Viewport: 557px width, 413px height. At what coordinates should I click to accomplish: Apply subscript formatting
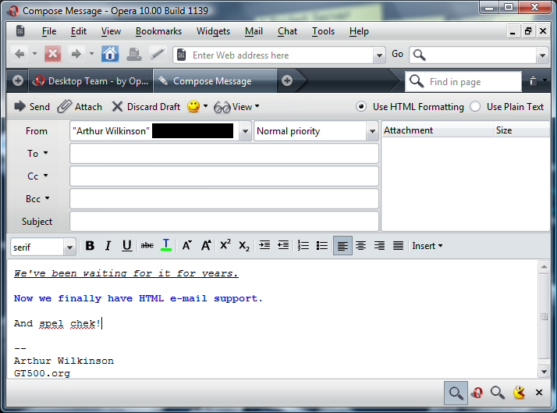point(244,246)
